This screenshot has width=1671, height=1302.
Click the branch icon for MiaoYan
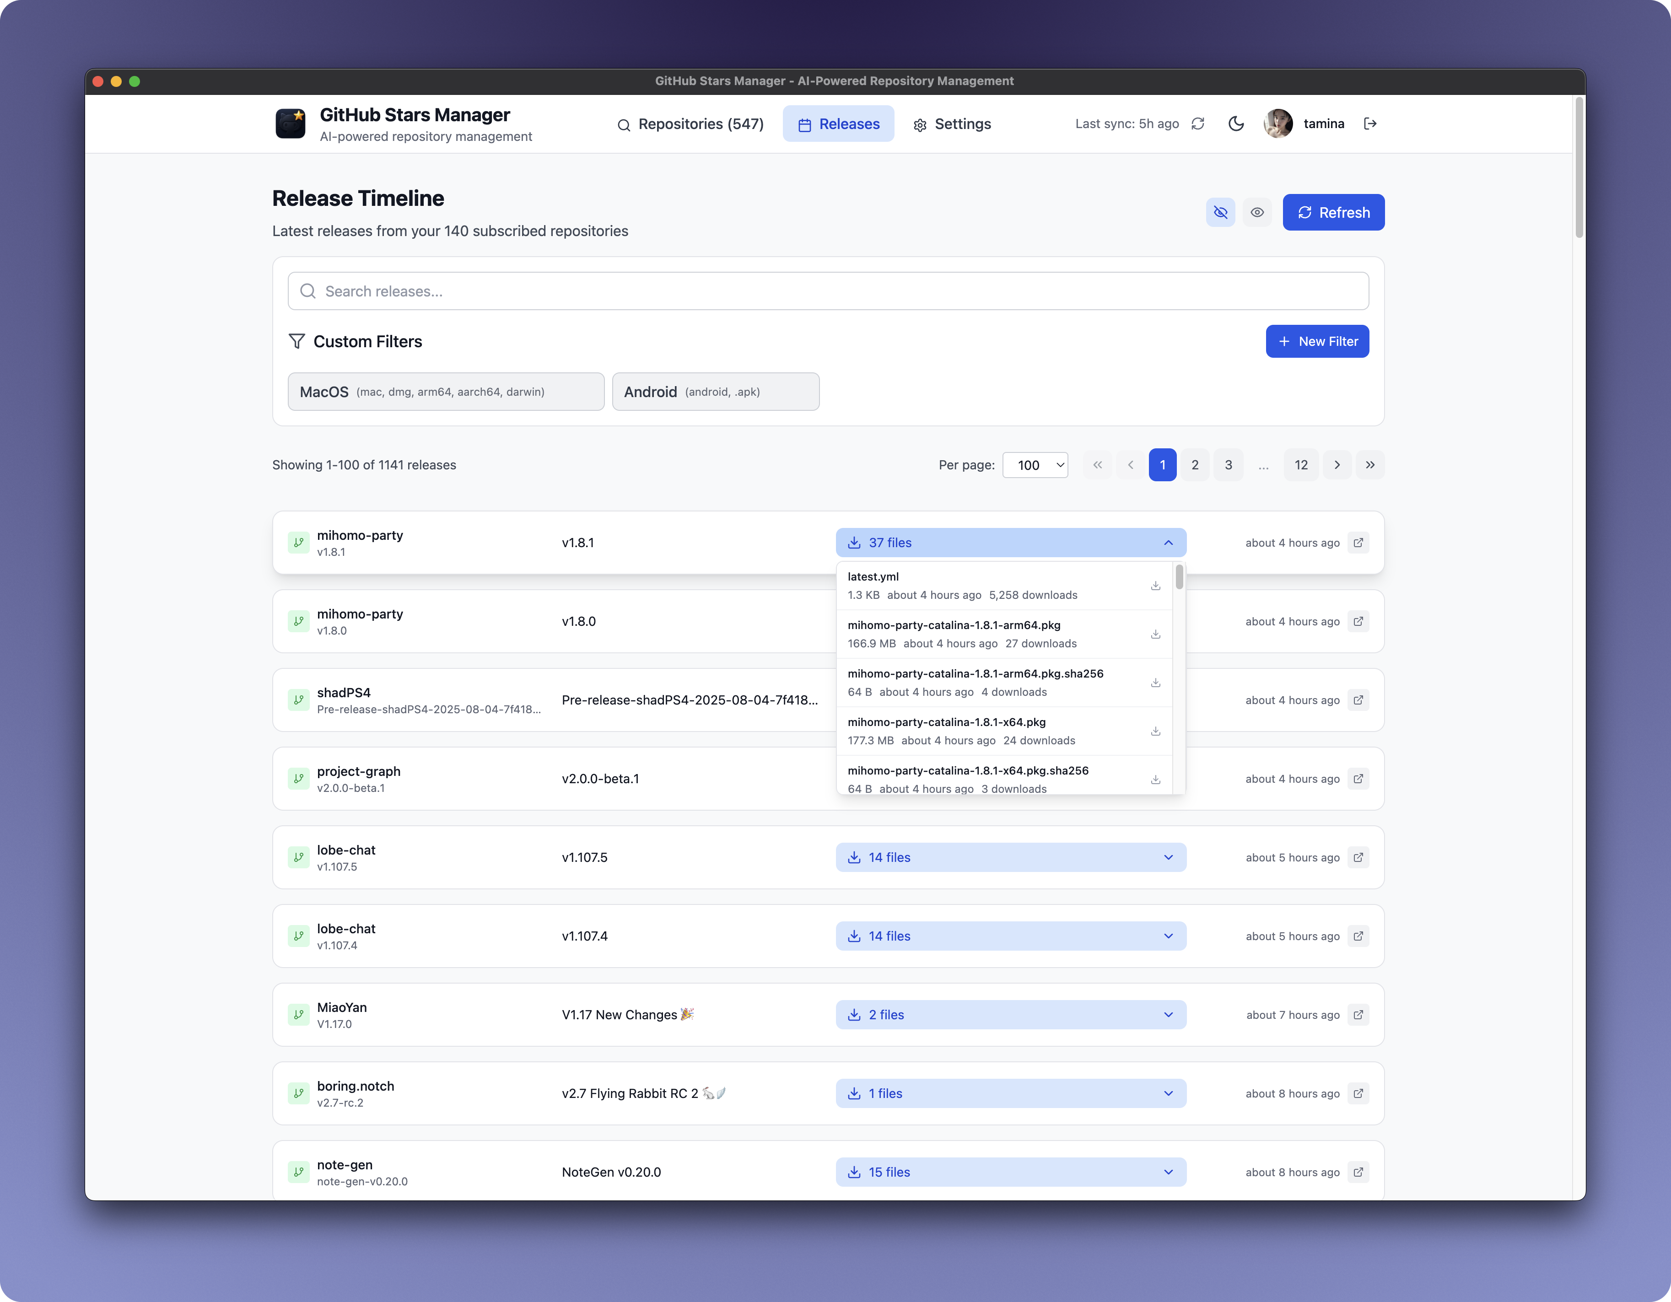point(298,1015)
